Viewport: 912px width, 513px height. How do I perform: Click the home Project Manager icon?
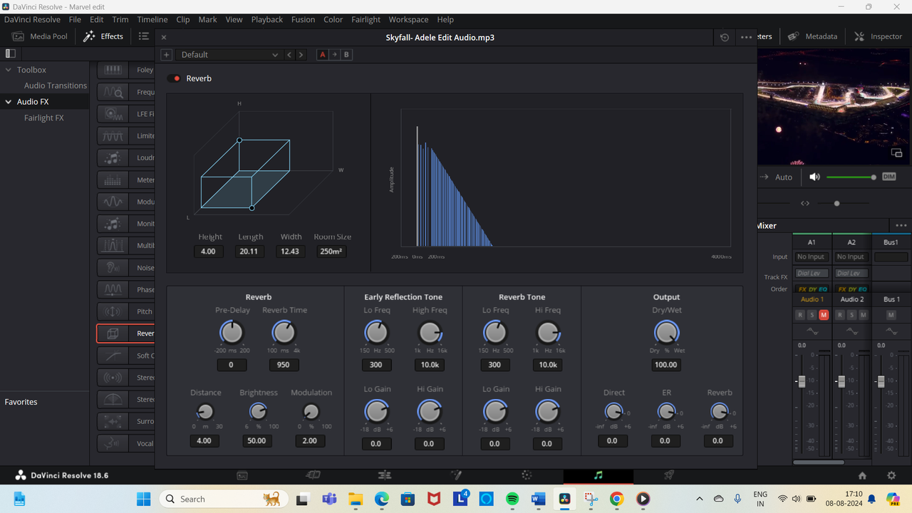click(862, 475)
